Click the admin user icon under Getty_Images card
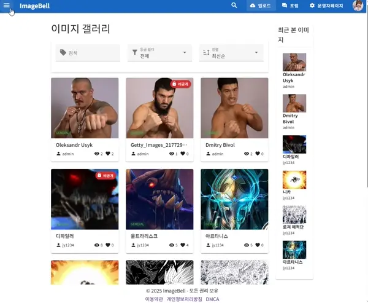This screenshot has width=368, height=303. click(132, 154)
